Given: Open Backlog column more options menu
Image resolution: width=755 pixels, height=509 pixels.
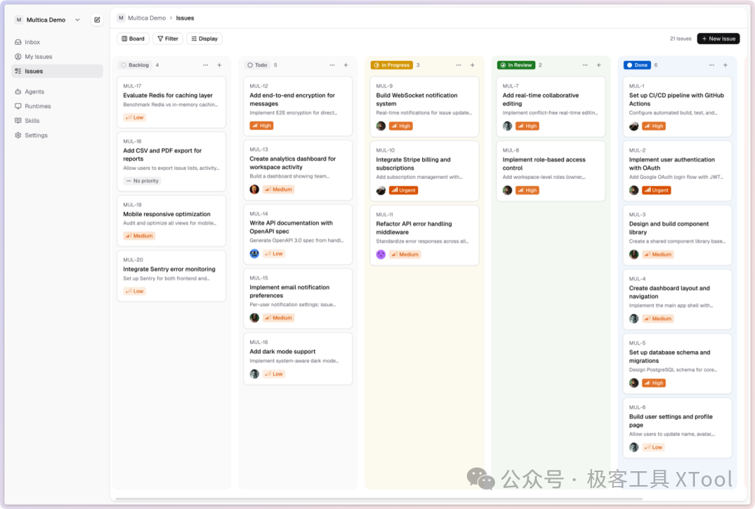Looking at the screenshot, I should (x=206, y=65).
